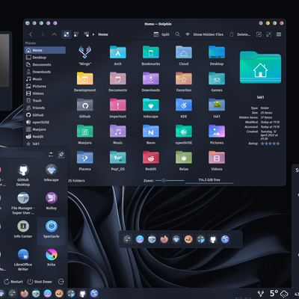This screenshot has height=299, width=299.
Task: Select Home in Places panel
Action: 45,50
